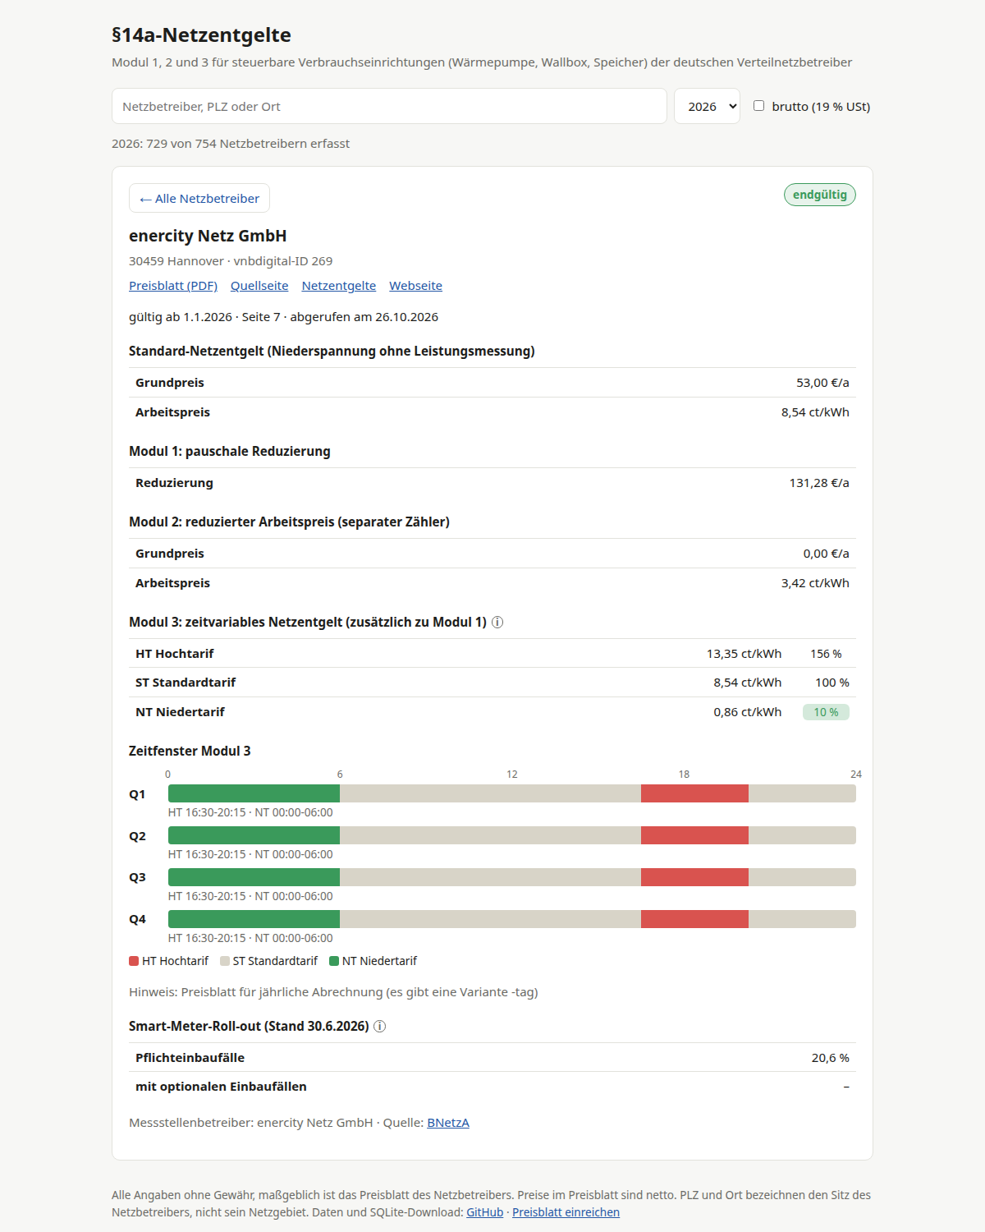
Task: Open the GitHub link in footer
Action: [x=485, y=1212]
